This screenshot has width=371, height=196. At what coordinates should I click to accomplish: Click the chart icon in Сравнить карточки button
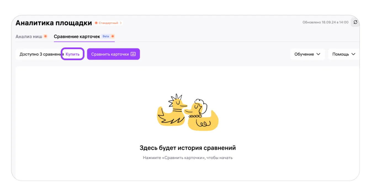pos(133,54)
